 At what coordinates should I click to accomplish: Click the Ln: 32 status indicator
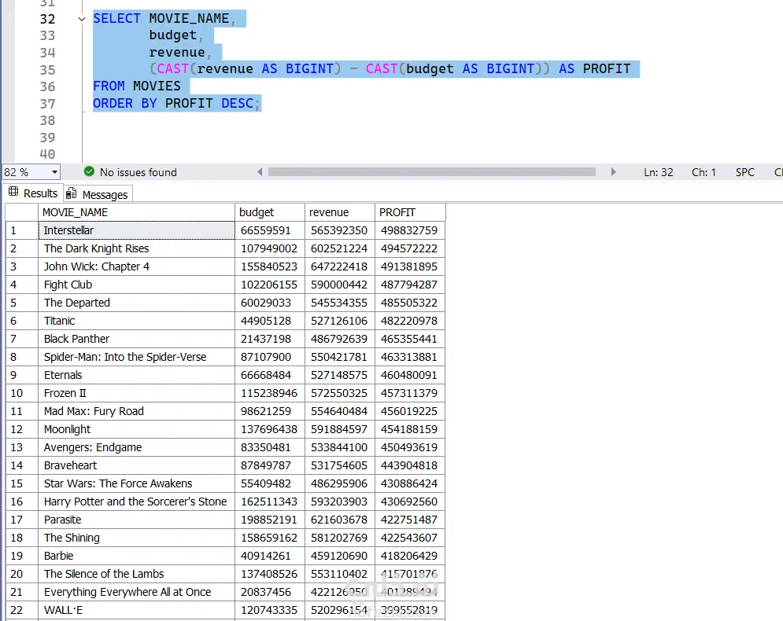click(658, 172)
